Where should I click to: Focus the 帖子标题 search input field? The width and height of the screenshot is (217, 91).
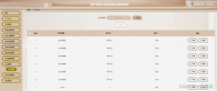[x=119, y=18]
